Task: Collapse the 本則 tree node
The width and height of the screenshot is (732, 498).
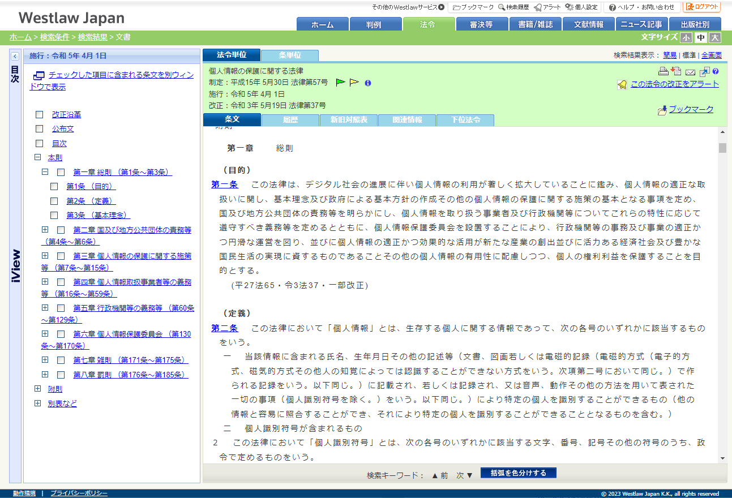Action: coord(38,157)
